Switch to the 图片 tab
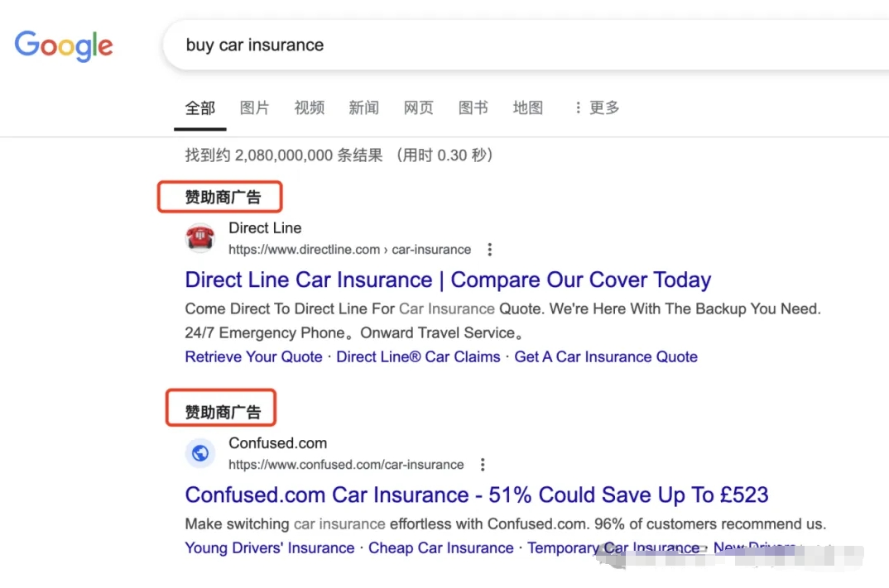 [254, 108]
